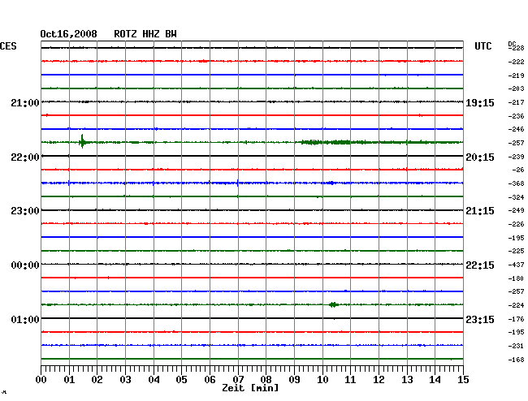Viewport: 528px width, 401px height.
Task: Pick the DC offset value -228
Action: click(517, 48)
